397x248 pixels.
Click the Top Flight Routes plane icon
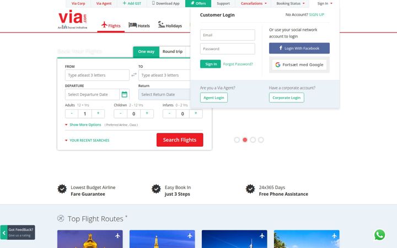(61, 218)
